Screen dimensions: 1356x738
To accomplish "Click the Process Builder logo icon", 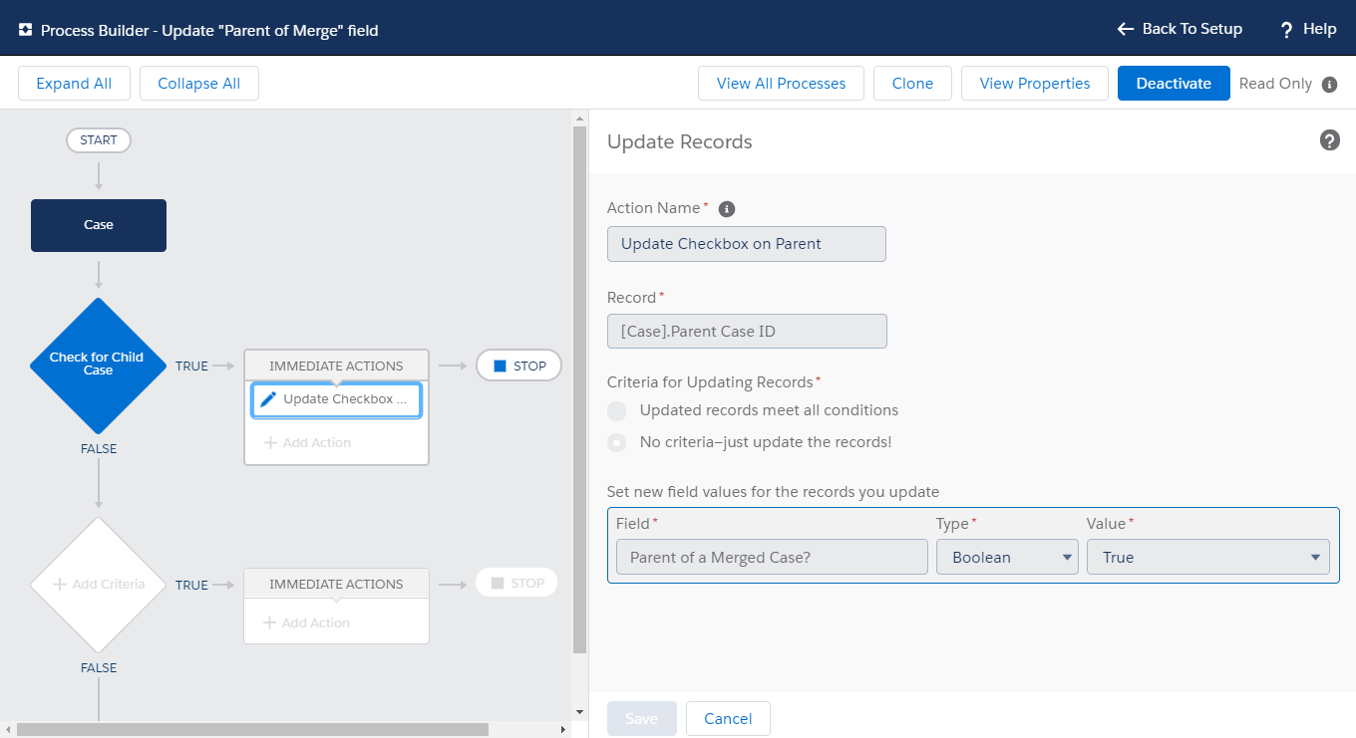I will tap(25, 30).
